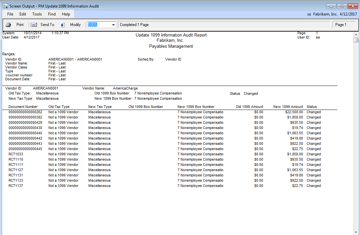Image resolution: width=360 pixels, height=235 pixels.
Task: Close the Screen Output window
Action: 353,6
